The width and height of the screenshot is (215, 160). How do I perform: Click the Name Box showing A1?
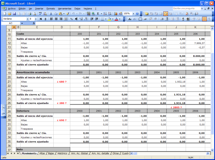point(11,23)
